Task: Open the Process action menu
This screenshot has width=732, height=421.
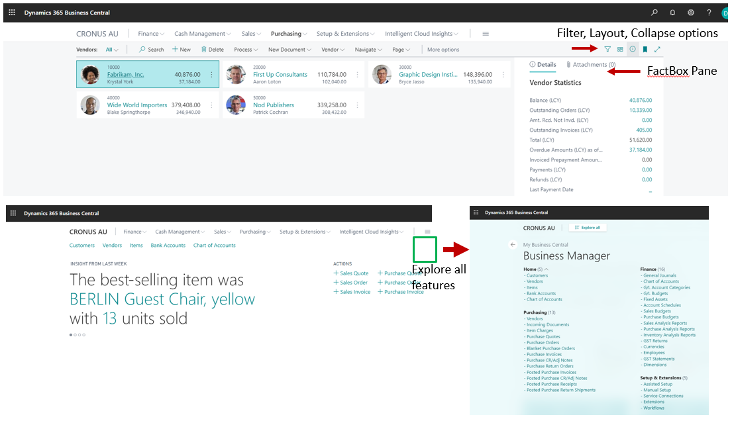Action: (245, 50)
